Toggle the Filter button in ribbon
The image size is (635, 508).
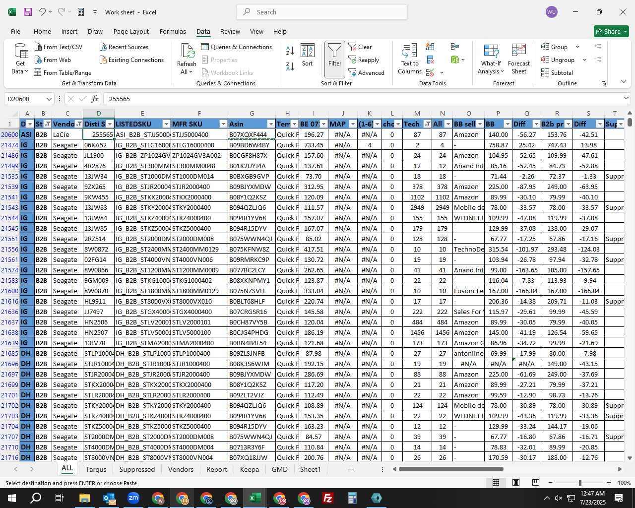point(335,59)
